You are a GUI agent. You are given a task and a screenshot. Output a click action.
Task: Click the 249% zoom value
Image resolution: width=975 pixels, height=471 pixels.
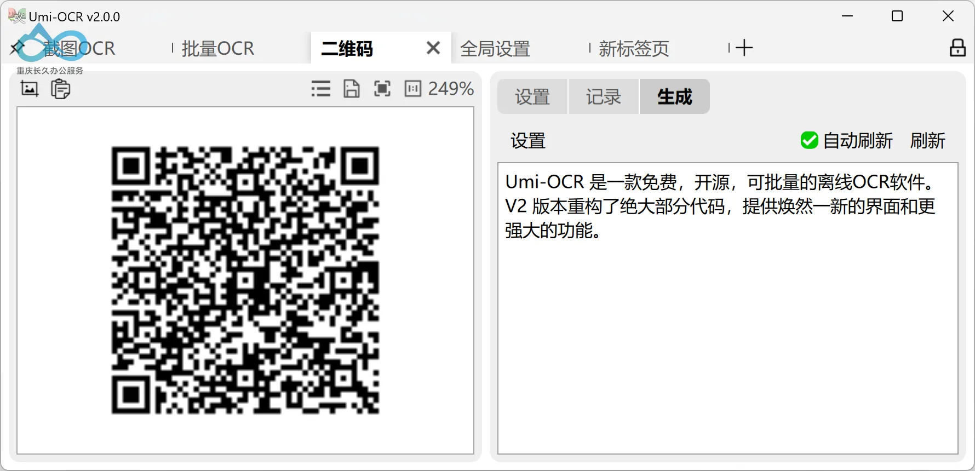pyautogui.click(x=451, y=89)
